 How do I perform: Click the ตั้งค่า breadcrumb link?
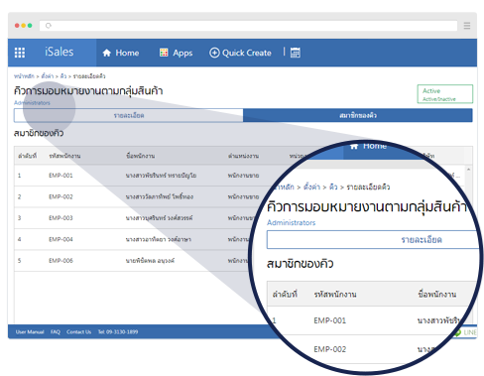point(48,76)
